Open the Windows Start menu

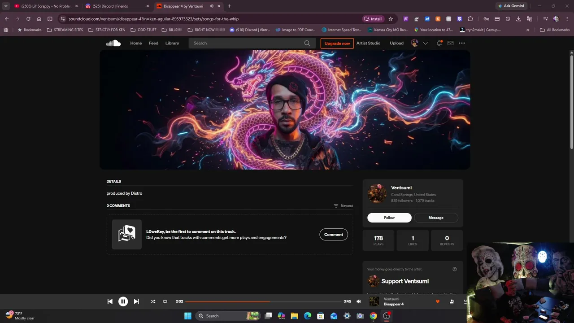click(x=188, y=316)
